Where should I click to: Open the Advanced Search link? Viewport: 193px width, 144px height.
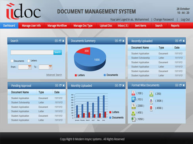pos(54,75)
